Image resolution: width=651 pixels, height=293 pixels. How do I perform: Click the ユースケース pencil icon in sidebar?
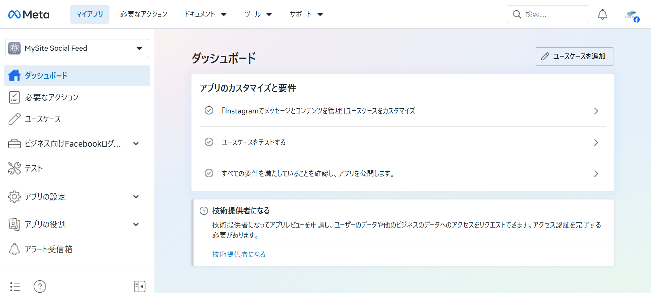[14, 119]
